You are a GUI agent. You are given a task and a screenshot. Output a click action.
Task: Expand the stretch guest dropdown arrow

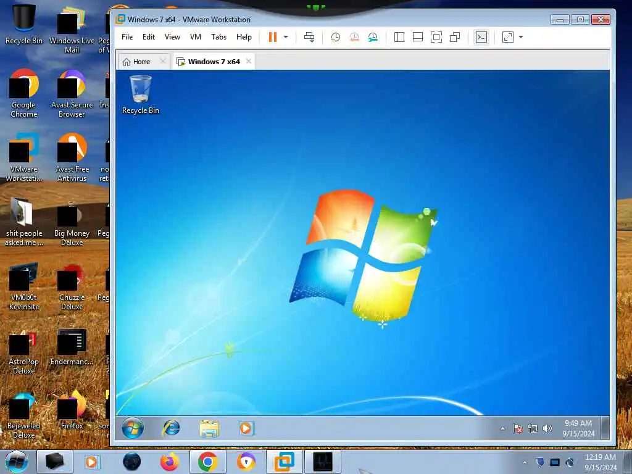click(x=521, y=37)
